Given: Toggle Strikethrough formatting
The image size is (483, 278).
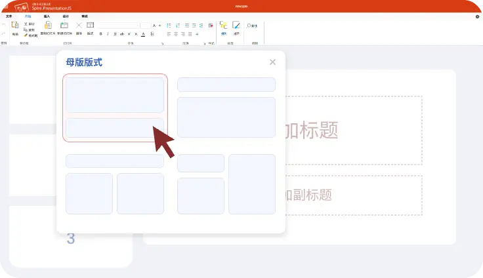Looking at the screenshot, I should tap(122, 34).
